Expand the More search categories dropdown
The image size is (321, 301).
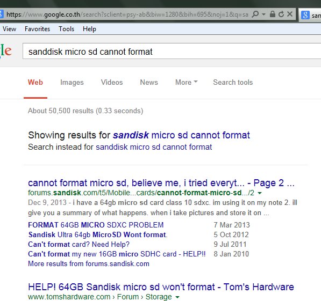tap(186, 82)
